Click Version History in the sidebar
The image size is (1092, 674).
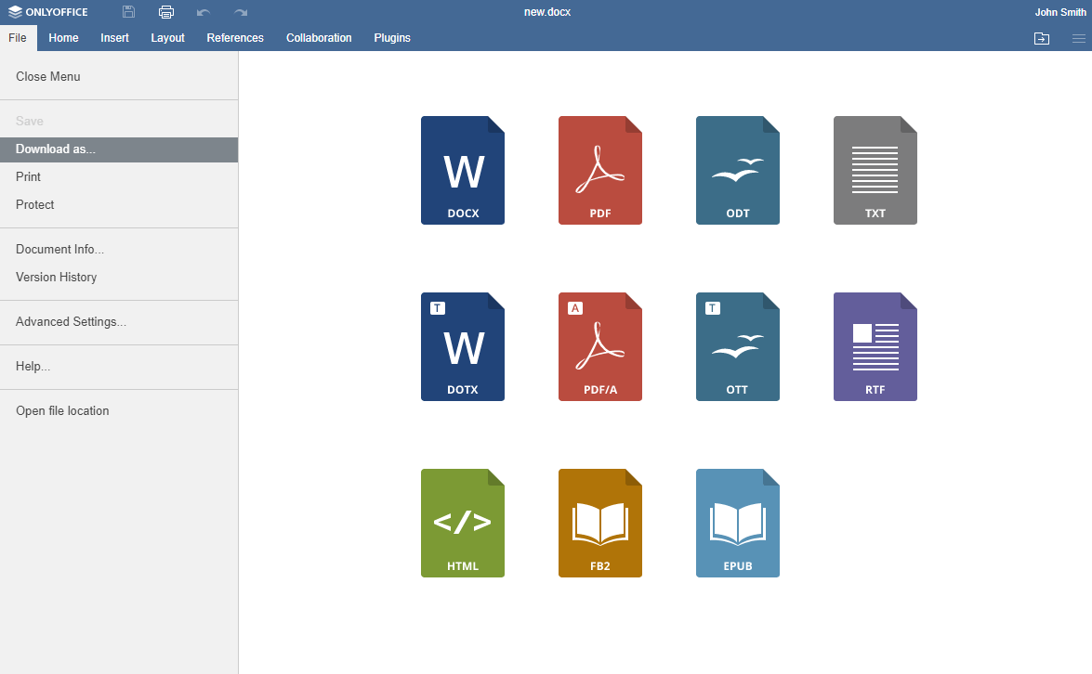coord(56,277)
